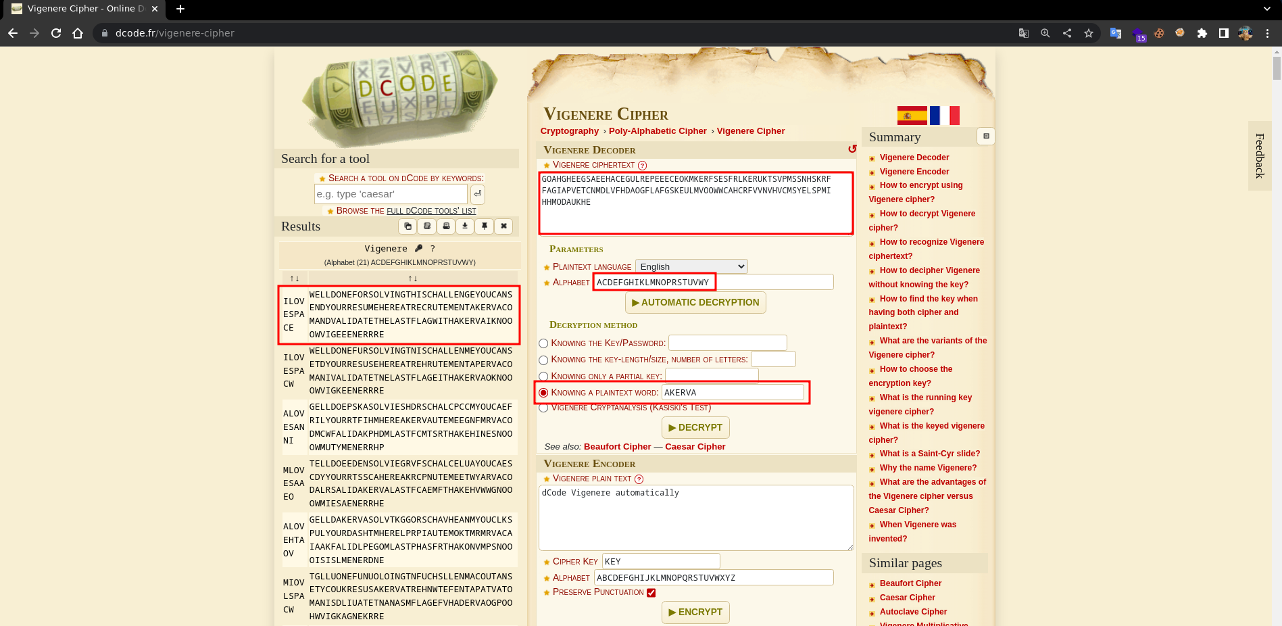Image resolution: width=1282 pixels, height=626 pixels.
Task: Open the full dCode tools' list link
Action: pos(431,211)
